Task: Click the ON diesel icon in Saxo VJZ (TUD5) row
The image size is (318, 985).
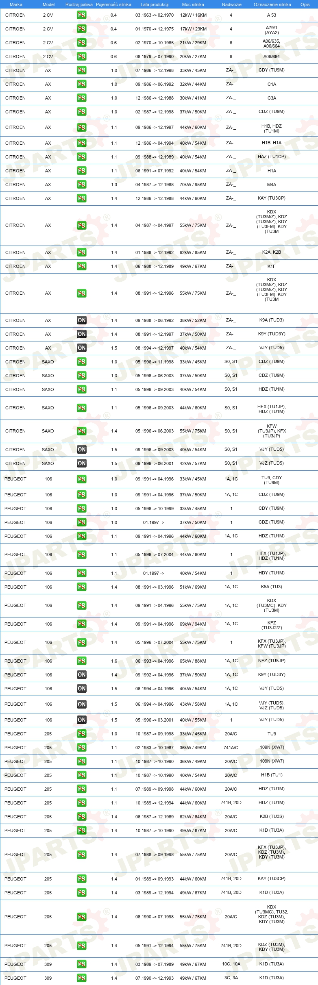Action: click(x=82, y=463)
